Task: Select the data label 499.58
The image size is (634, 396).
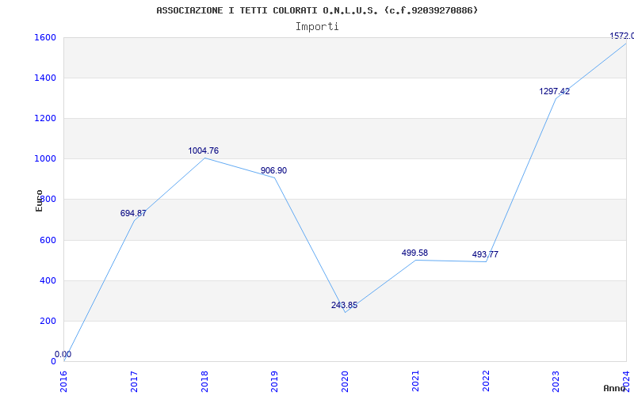Action: 414,253
